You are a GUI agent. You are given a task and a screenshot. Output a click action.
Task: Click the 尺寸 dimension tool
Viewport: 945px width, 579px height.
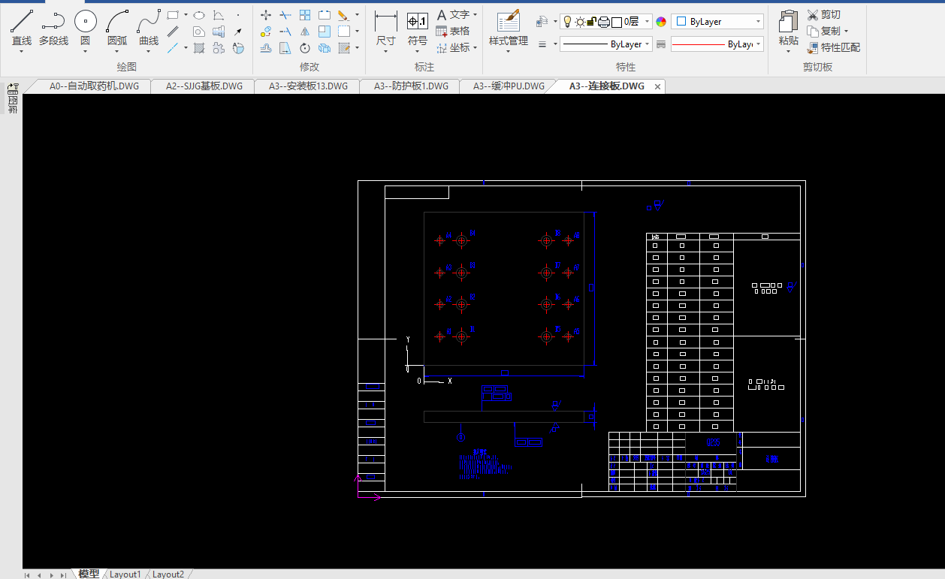click(x=385, y=28)
